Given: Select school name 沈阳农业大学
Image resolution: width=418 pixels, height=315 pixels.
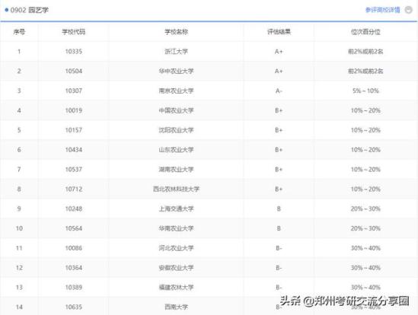Looking at the screenshot, I should [x=176, y=130].
